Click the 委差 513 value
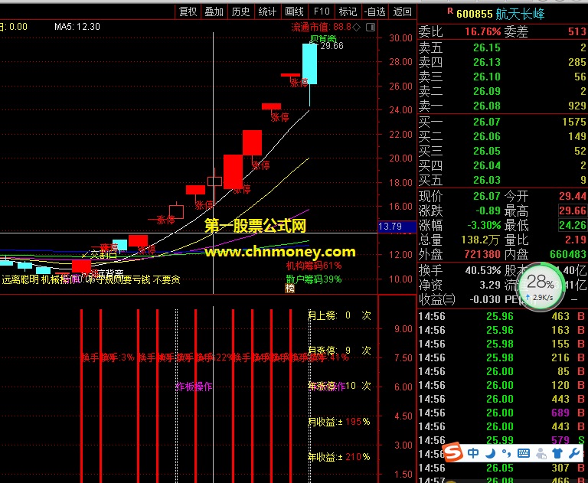588x483 pixels. click(577, 31)
